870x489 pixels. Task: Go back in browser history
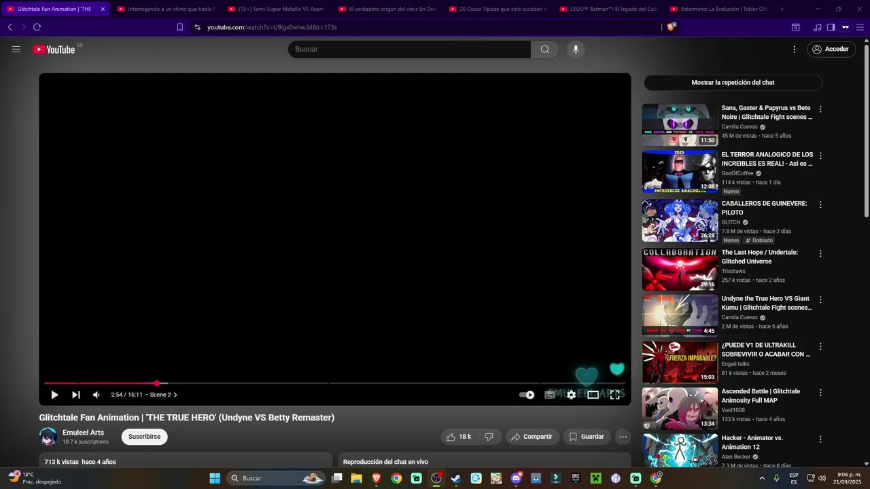pyautogui.click(x=10, y=27)
